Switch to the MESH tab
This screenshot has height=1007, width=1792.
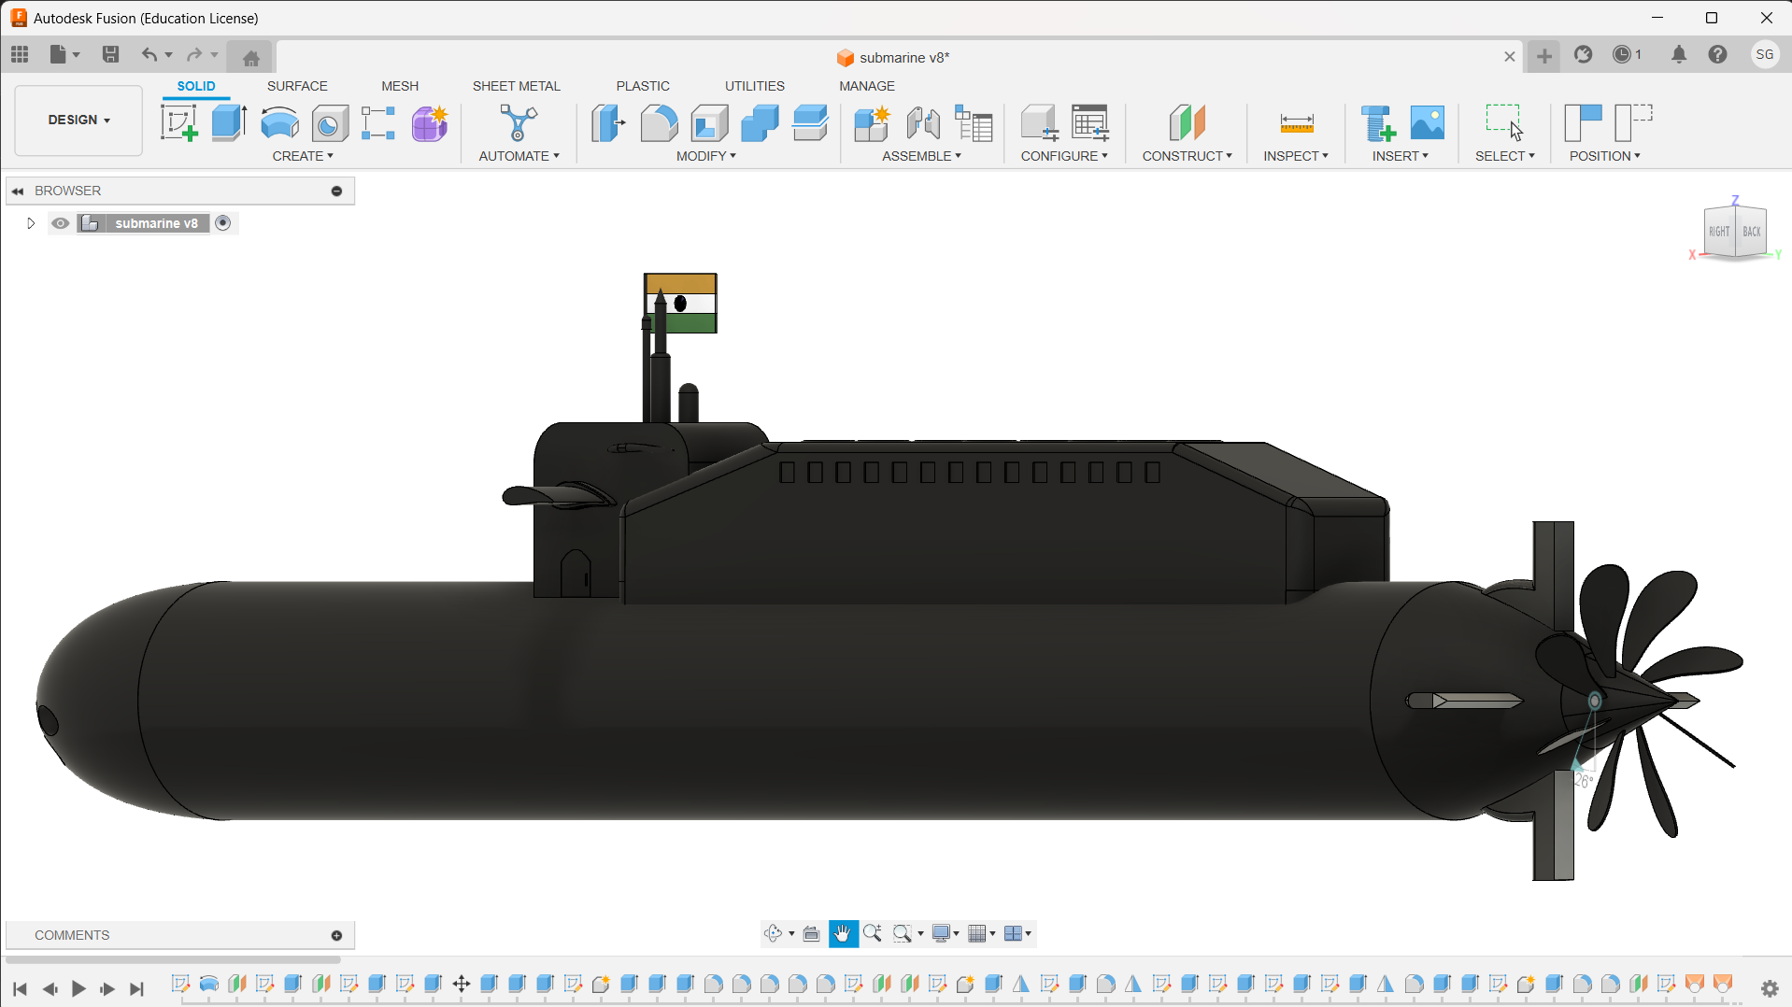(400, 86)
